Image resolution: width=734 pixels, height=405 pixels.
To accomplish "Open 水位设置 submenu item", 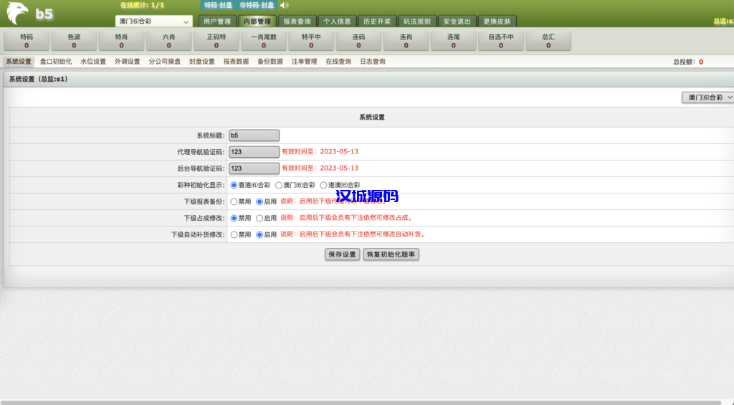I will (x=92, y=62).
